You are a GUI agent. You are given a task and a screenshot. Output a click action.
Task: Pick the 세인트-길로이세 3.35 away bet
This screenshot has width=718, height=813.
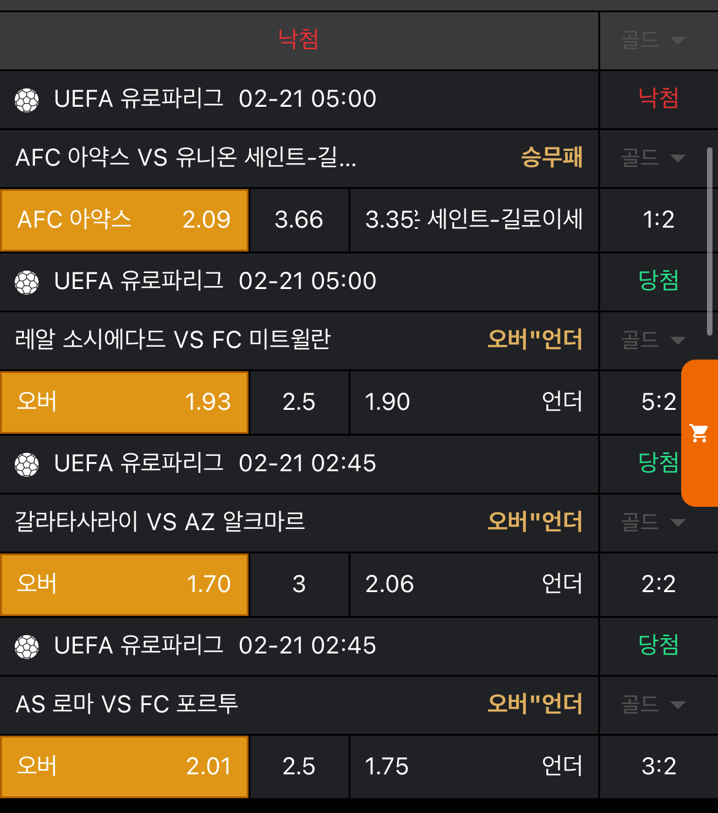(x=473, y=220)
